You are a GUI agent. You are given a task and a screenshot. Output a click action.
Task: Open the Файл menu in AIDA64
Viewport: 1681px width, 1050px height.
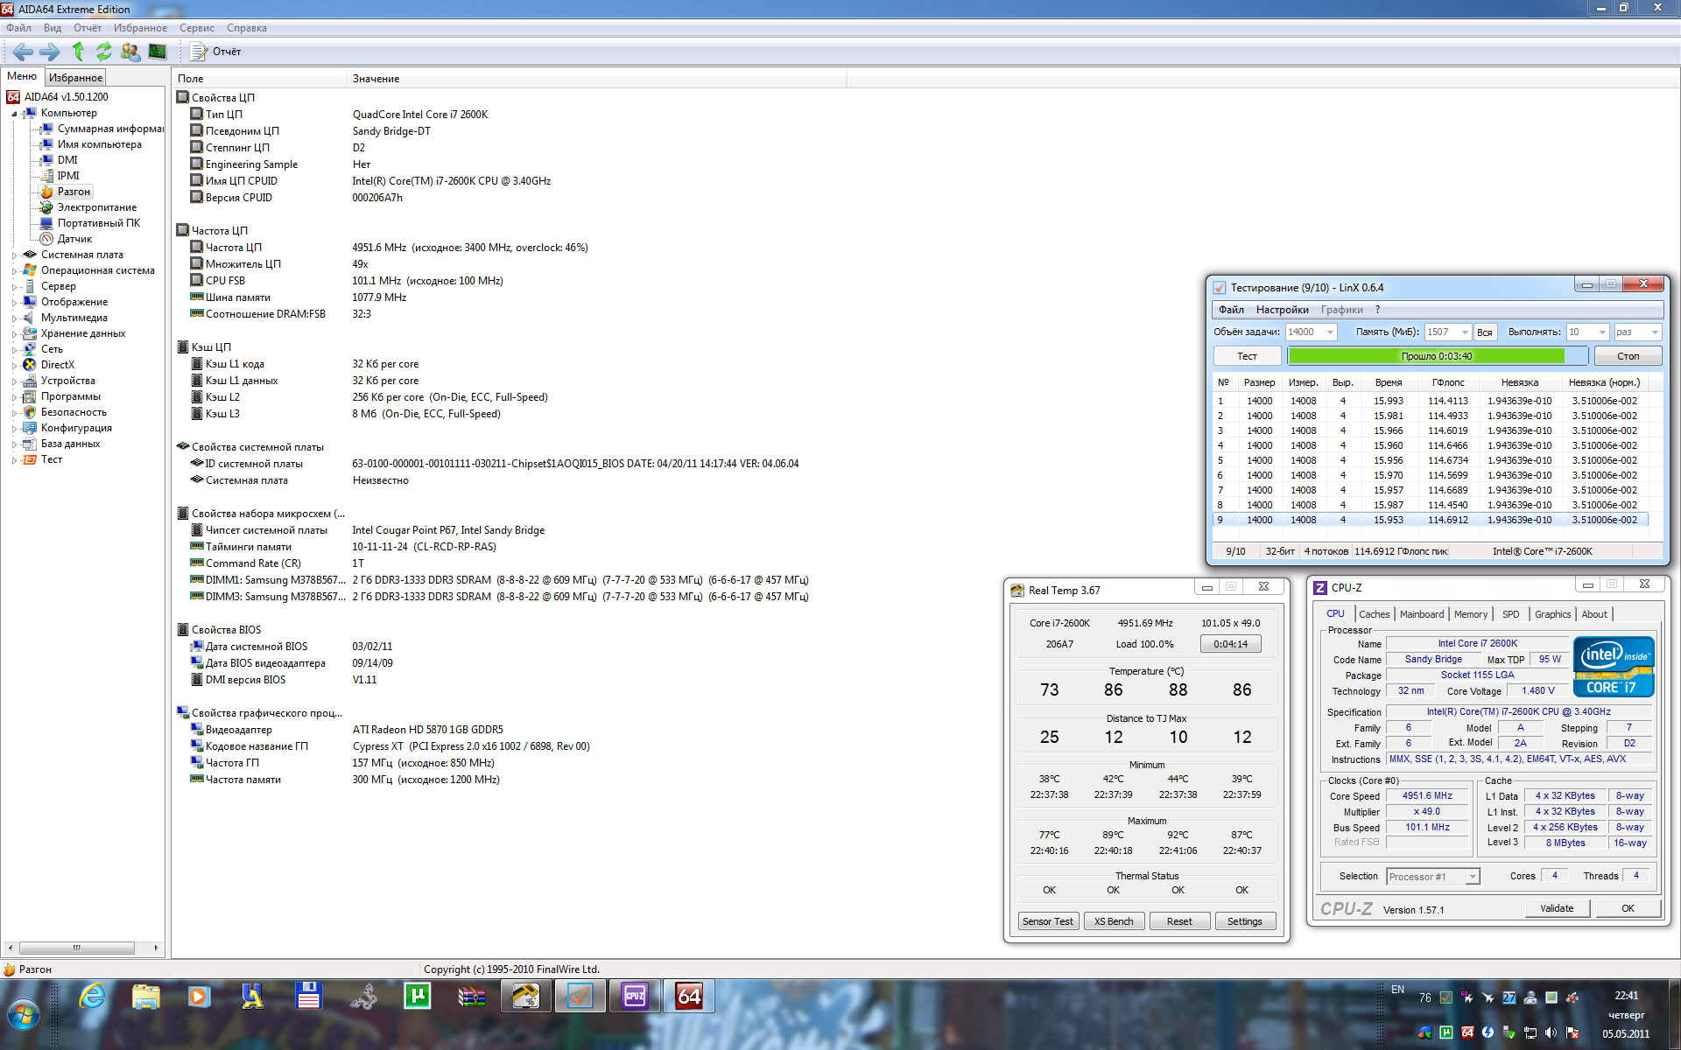(18, 28)
